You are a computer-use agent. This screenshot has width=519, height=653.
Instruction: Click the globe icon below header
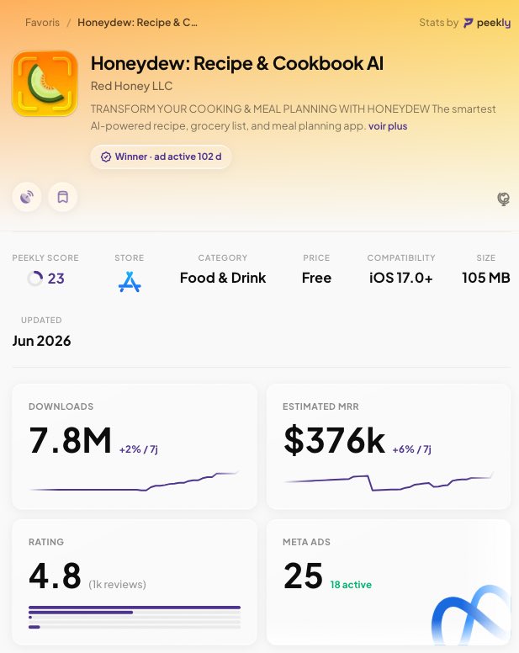[x=503, y=199]
